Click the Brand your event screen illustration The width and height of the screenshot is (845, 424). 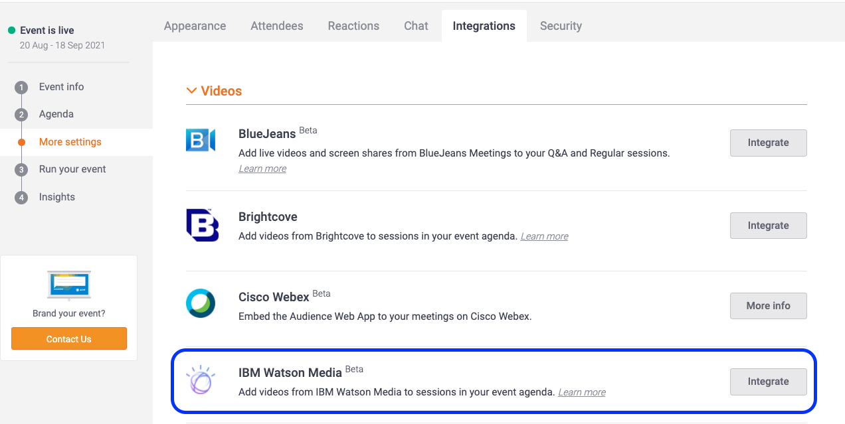69,284
